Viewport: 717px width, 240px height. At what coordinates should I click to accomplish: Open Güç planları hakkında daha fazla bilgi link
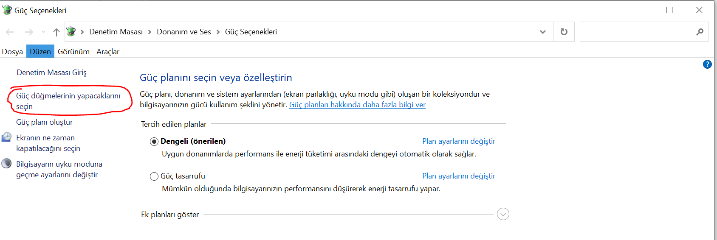pos(357,105)
